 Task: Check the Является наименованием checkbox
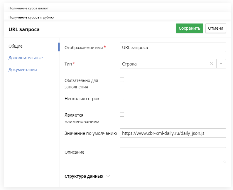pyautogui.click(x=122, y=115)
